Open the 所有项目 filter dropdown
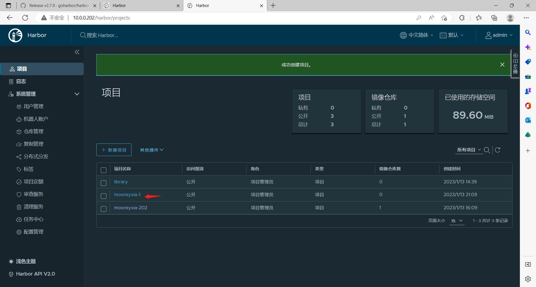Screen dimensions: 536x287 (469, 150)
